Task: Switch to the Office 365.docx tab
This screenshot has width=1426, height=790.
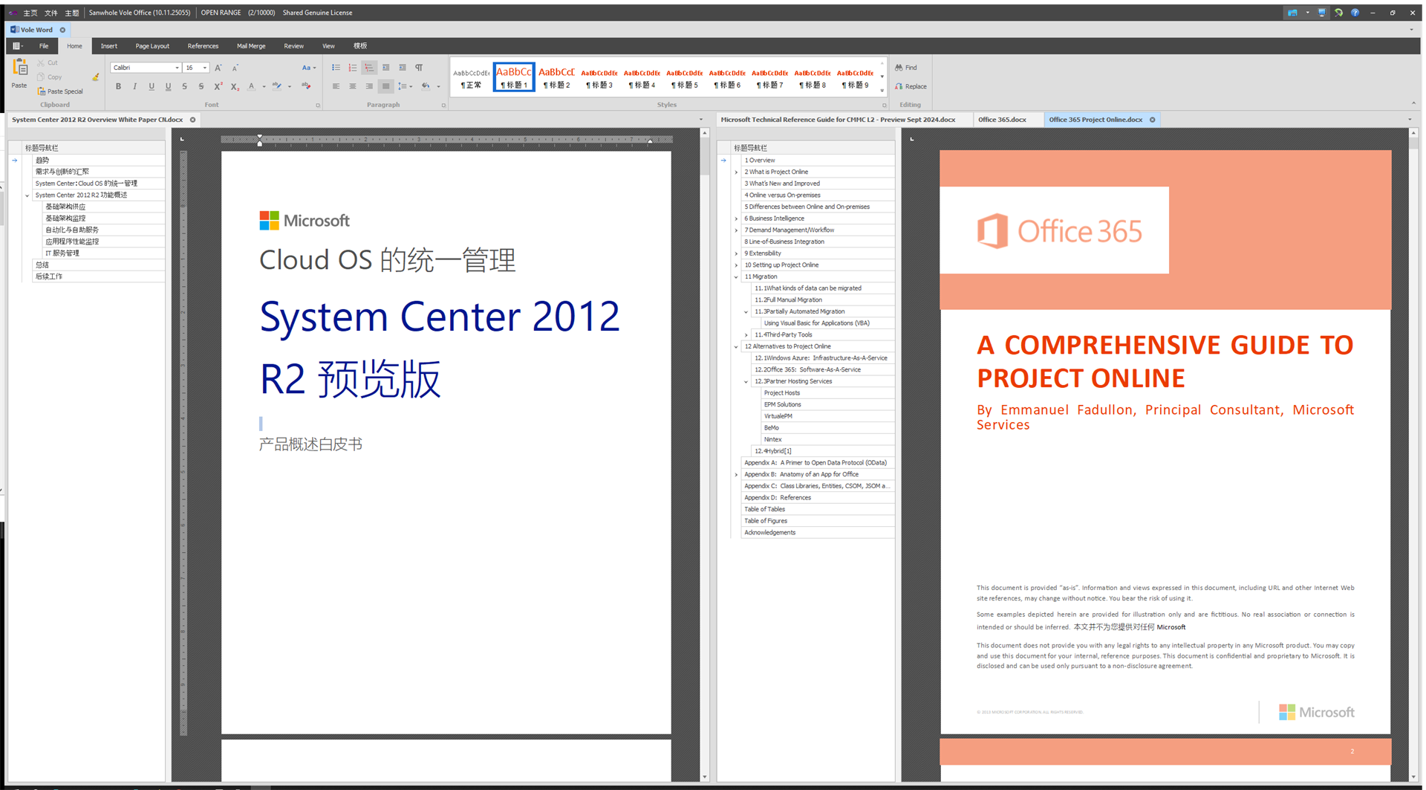Action: 1002,120
